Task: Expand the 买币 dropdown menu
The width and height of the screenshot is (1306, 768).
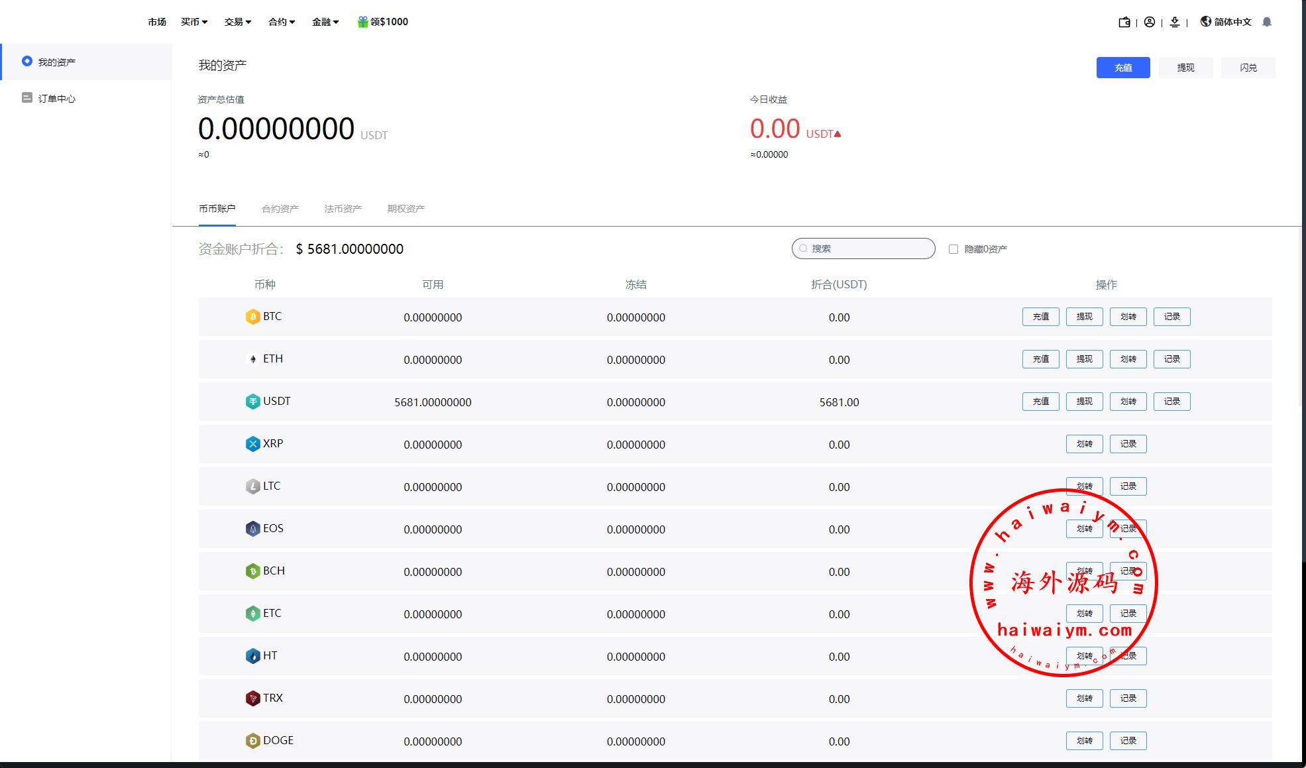Action: 194,22
